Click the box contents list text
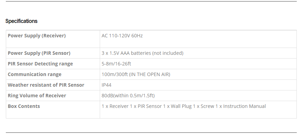This screenshot has height=136, width=305. click(184, 106)
